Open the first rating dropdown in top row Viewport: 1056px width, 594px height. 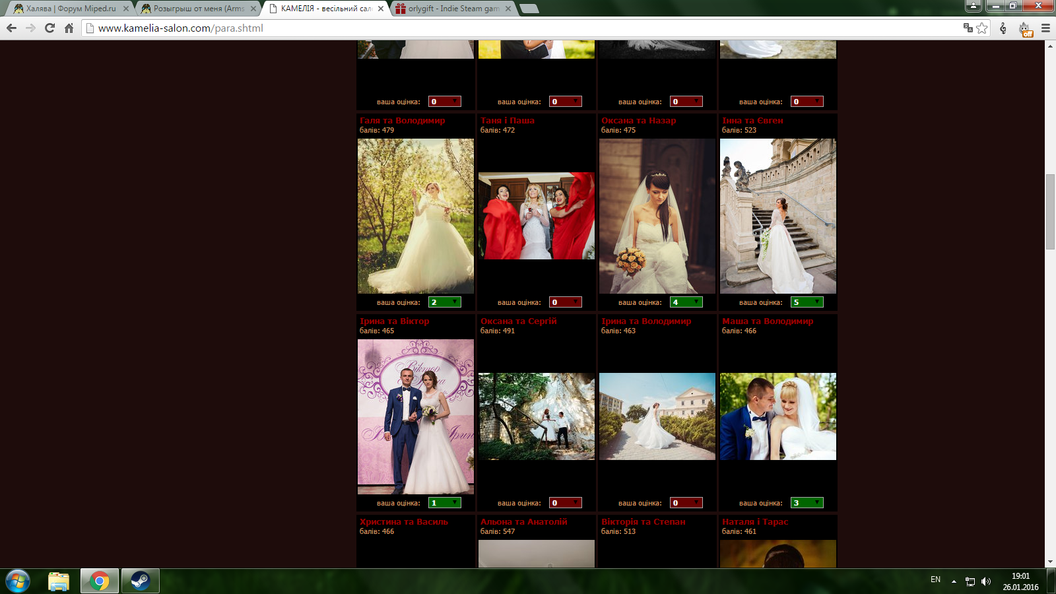[x=445, y=102]
